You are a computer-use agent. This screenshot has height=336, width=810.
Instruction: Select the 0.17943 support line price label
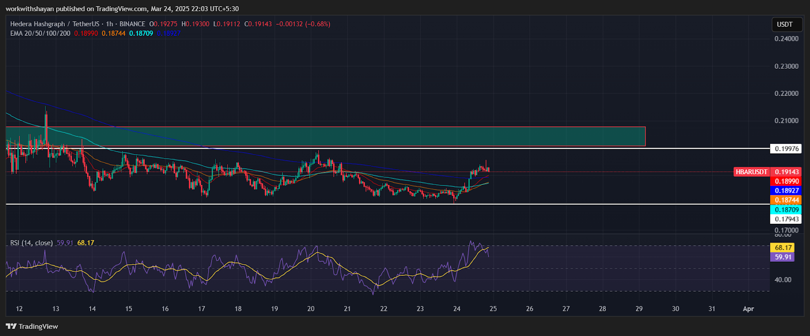click(787, 219)
